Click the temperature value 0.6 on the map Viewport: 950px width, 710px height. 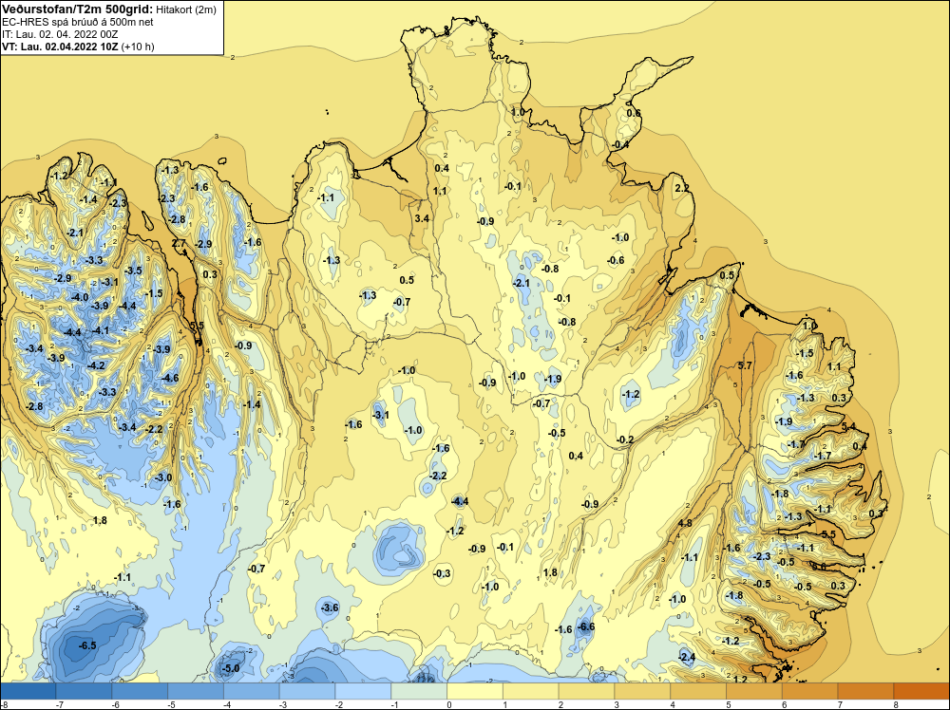point(633,113)
